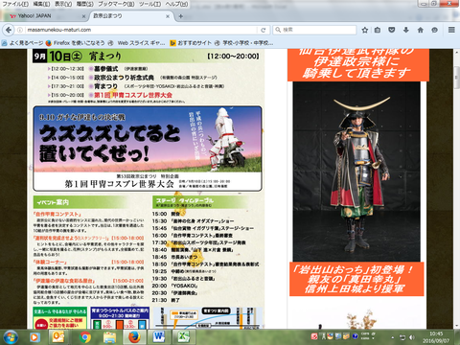Image resolution: width=460 pixels, height=345 pixels.
Task: Click the traffic rules green notice image
Action: pyautogui.click(x=59, y=318)
